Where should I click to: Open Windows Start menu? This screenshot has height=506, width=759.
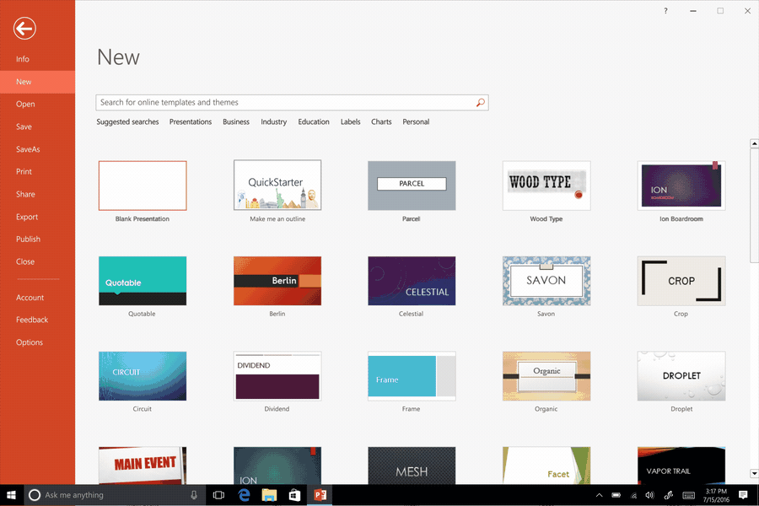11,495
